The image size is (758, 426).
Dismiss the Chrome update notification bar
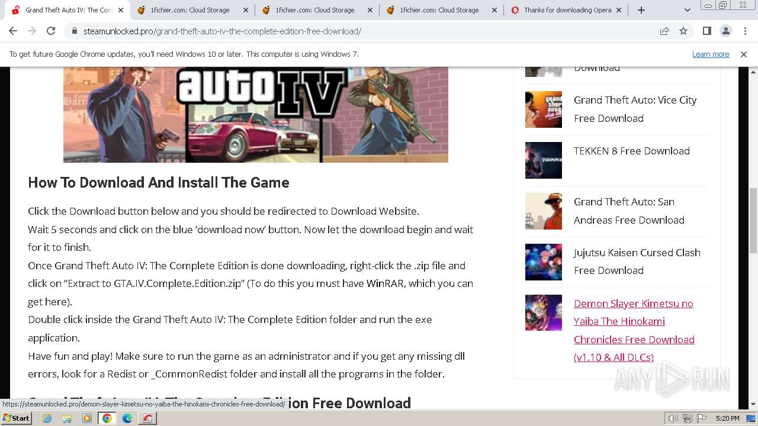point(744,54)
